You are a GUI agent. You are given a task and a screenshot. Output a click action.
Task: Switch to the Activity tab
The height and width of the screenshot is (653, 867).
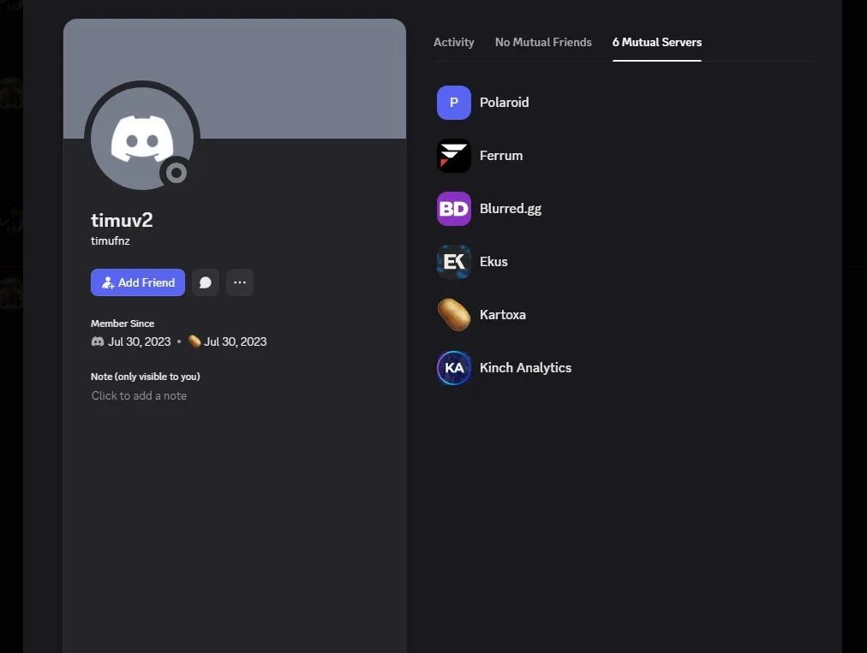453,43
